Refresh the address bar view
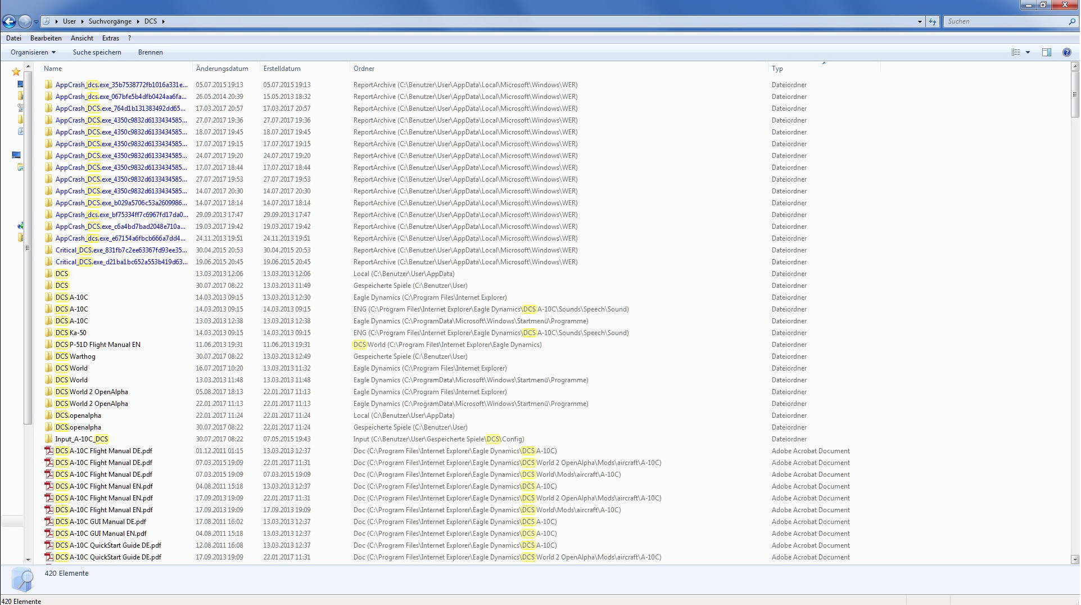1081x605 pixels. click(933, 21)
